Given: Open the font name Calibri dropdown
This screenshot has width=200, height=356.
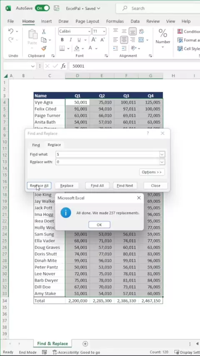Looking at the screenshot, I should coord(89,31).
